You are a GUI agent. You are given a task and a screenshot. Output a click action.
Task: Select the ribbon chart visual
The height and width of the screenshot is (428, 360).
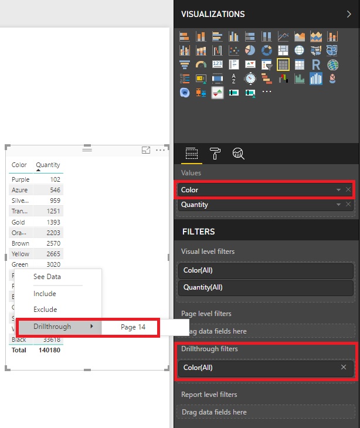(x=201, y=50)
